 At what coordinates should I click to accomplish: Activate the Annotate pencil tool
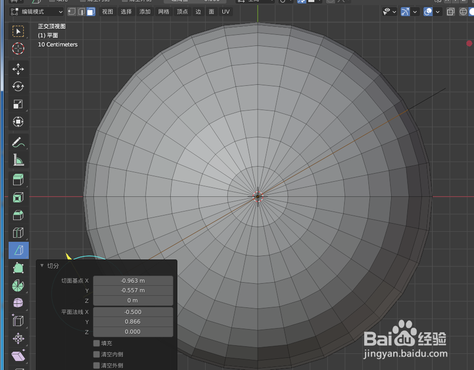coord(18,142)
